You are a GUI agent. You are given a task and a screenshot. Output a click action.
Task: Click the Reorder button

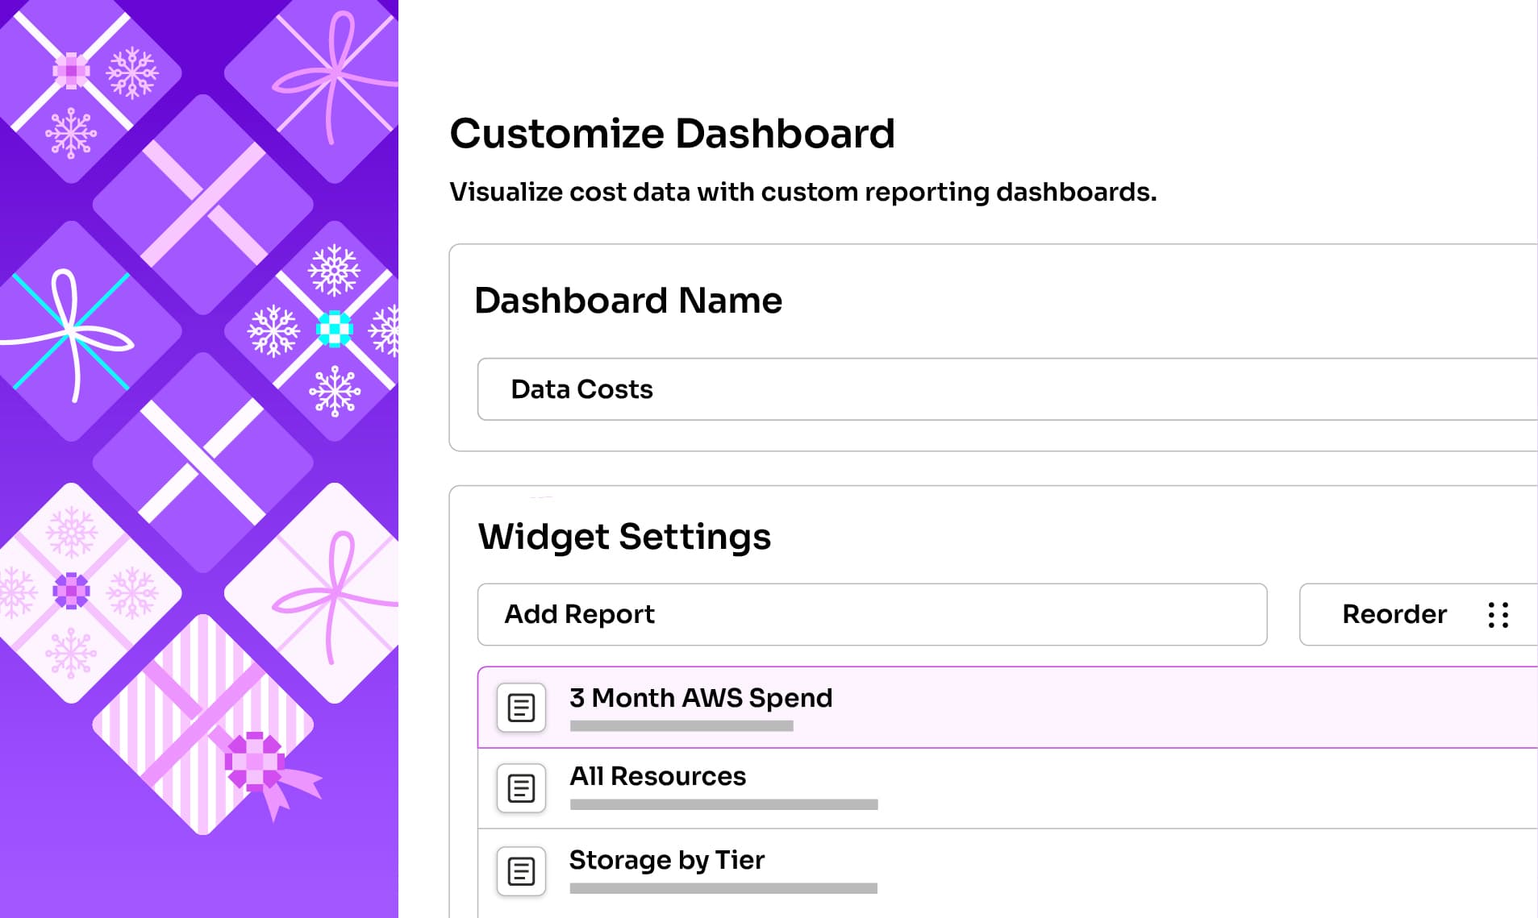pyautogui.click(x=1394, y=614)
